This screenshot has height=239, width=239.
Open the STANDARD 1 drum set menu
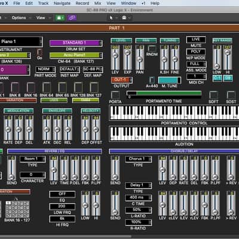click(x=76, y=43)
